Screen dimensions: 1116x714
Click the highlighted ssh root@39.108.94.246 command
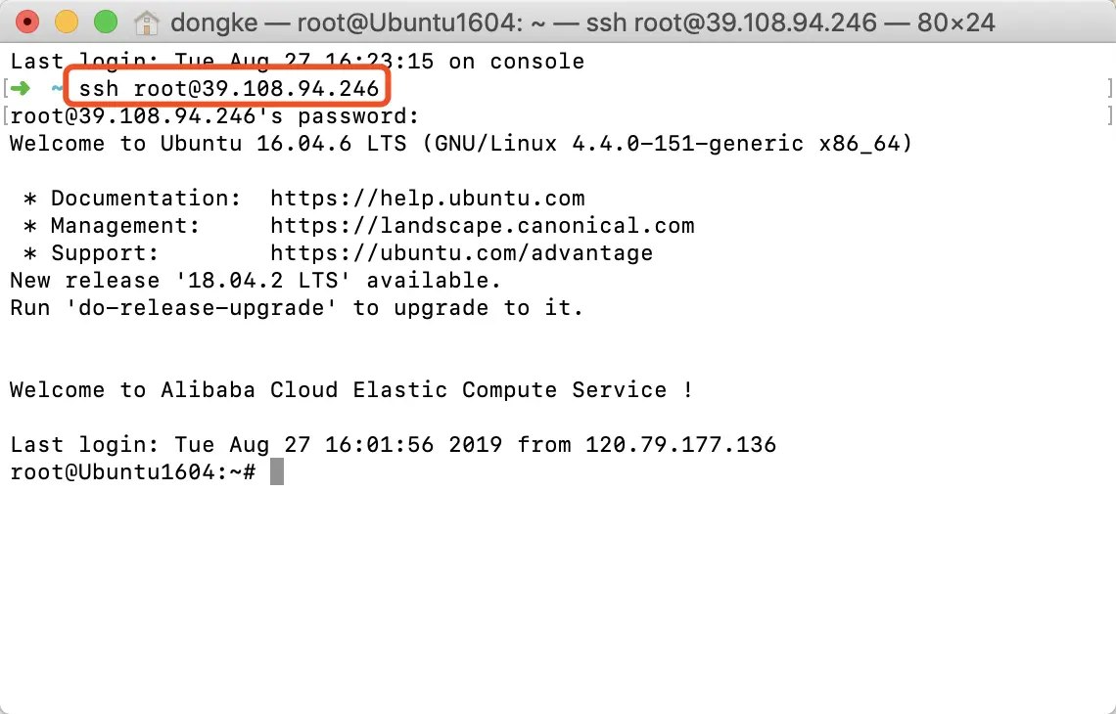point(228,89)
